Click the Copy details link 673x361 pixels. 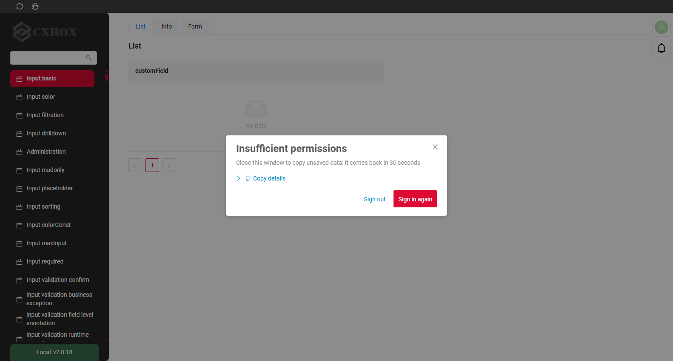[269, 178]
